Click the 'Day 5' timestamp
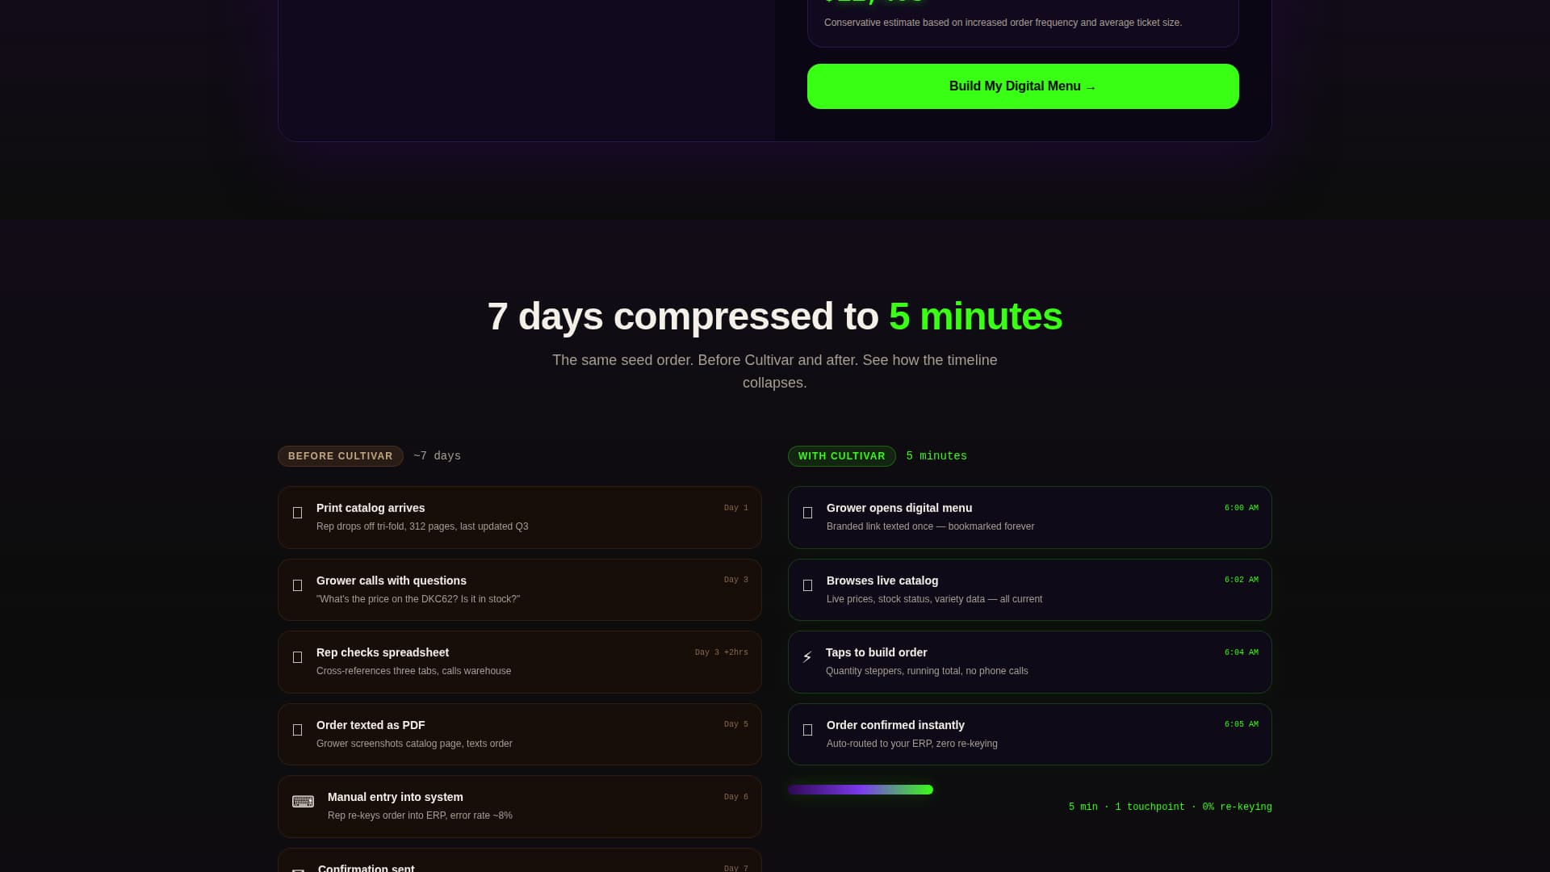1550x872 pixels. click(x=736, y=724)
